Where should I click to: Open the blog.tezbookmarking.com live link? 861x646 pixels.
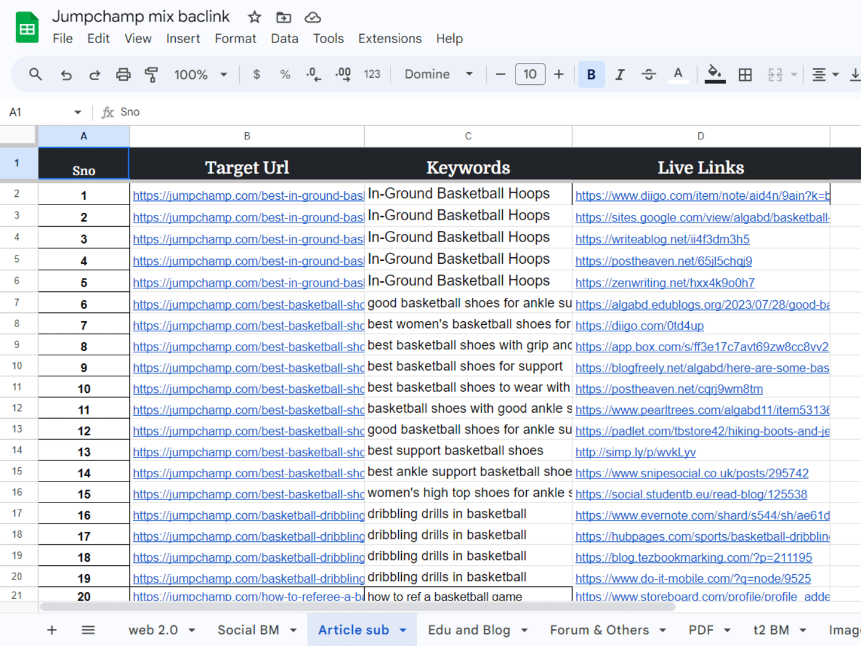(694, 557)
